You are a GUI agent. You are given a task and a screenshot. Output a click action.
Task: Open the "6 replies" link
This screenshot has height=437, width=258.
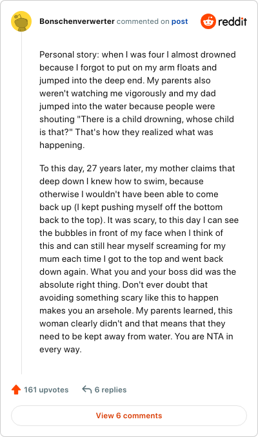click(x=111, y=390)
